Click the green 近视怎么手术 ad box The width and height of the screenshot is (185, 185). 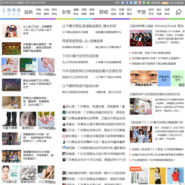point(178,78)
